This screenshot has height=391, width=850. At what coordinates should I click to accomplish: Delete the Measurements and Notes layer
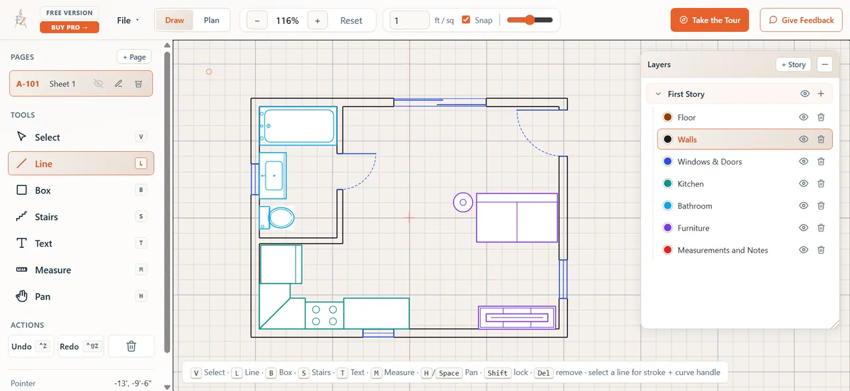point(821,250)
